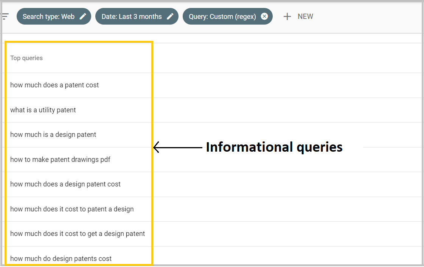Viewport: 424px width, 267px height.
Task: Open the Query: Custom (regex) chip
Action: click(227, 17)
